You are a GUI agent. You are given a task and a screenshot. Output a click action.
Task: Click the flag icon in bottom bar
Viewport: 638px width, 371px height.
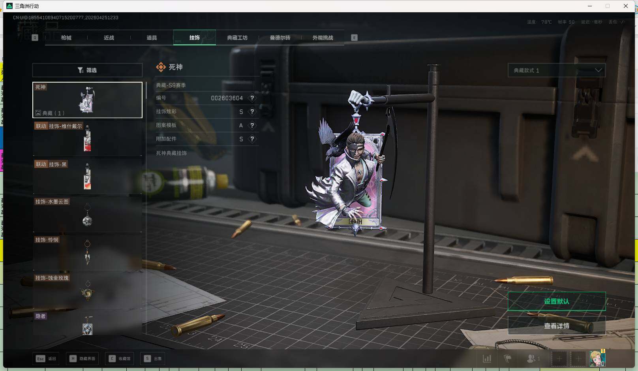pos(508,359)
